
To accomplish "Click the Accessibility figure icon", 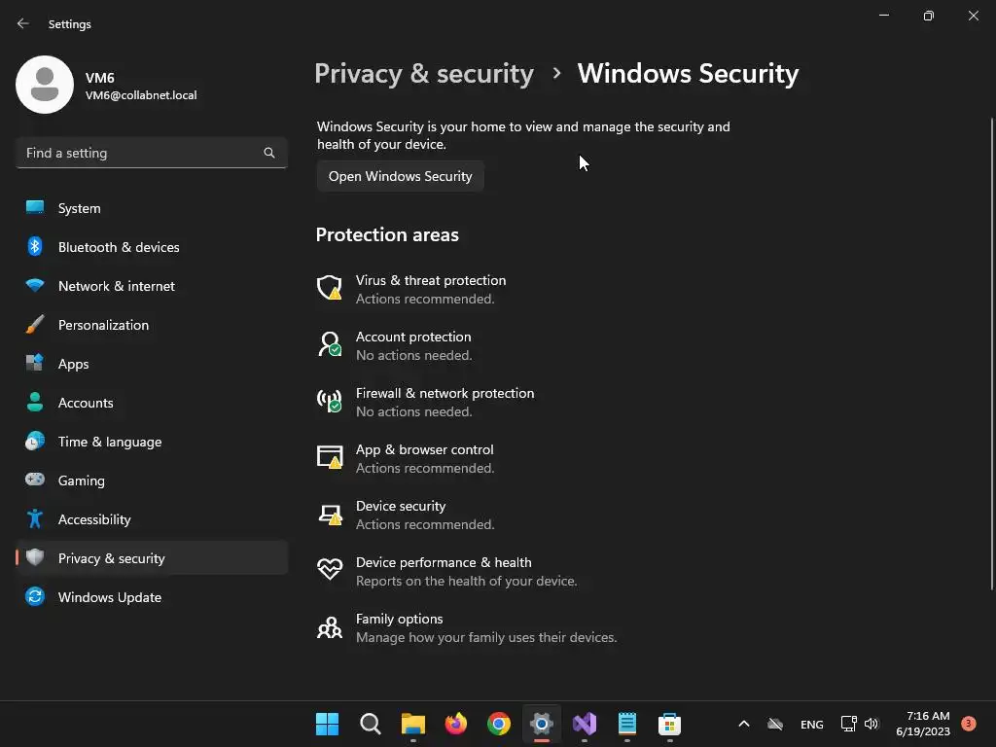I will point(35,519).
